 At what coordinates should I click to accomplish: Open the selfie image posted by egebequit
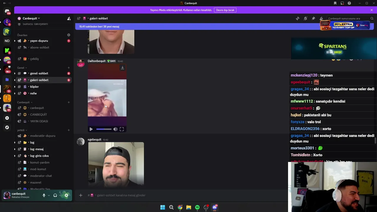(x=116, y=164)
